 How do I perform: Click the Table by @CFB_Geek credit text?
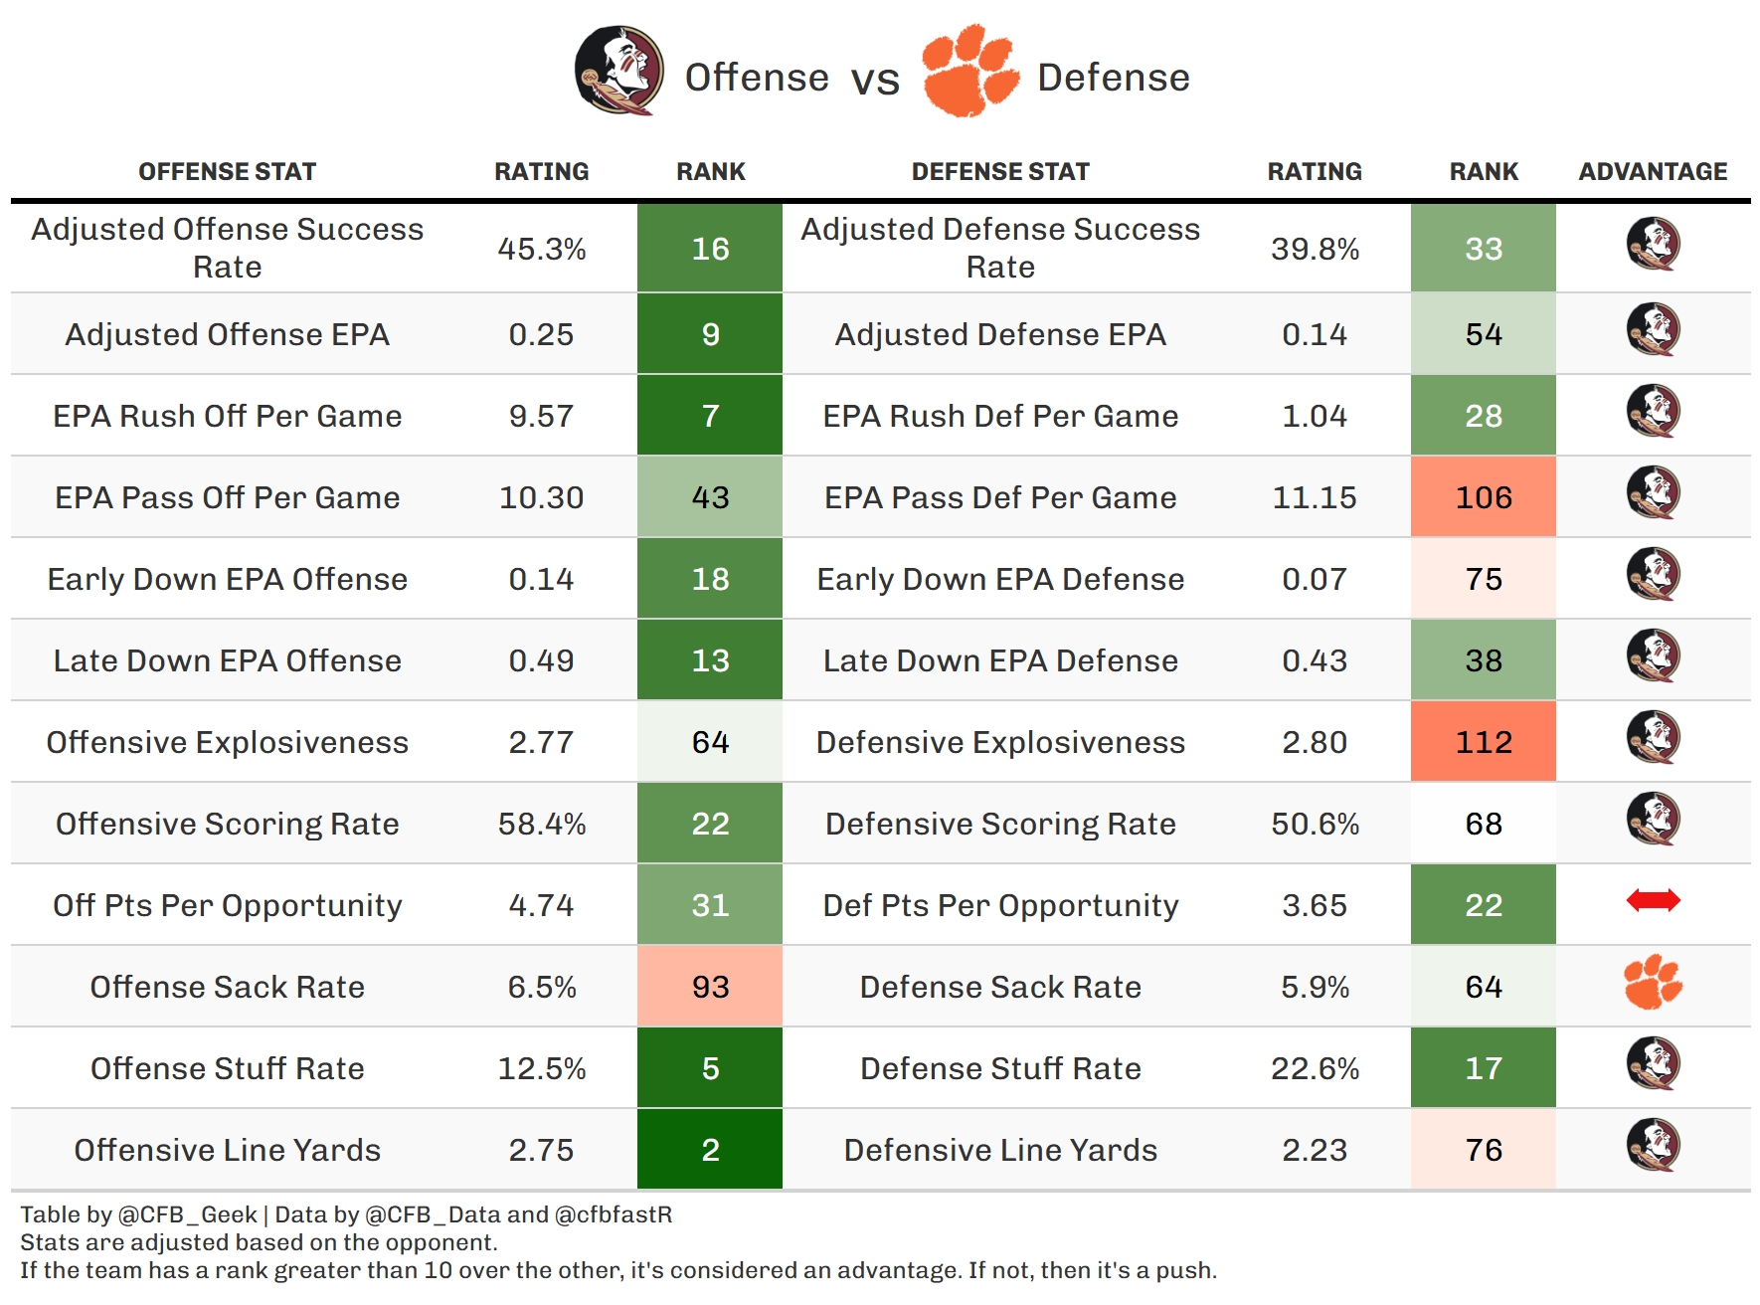pos(139,1214)
